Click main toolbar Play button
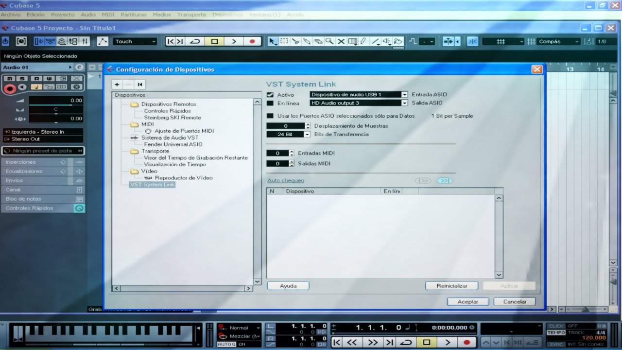The width and height of the screenshot is (622, 350). click(x=233, y=41)
